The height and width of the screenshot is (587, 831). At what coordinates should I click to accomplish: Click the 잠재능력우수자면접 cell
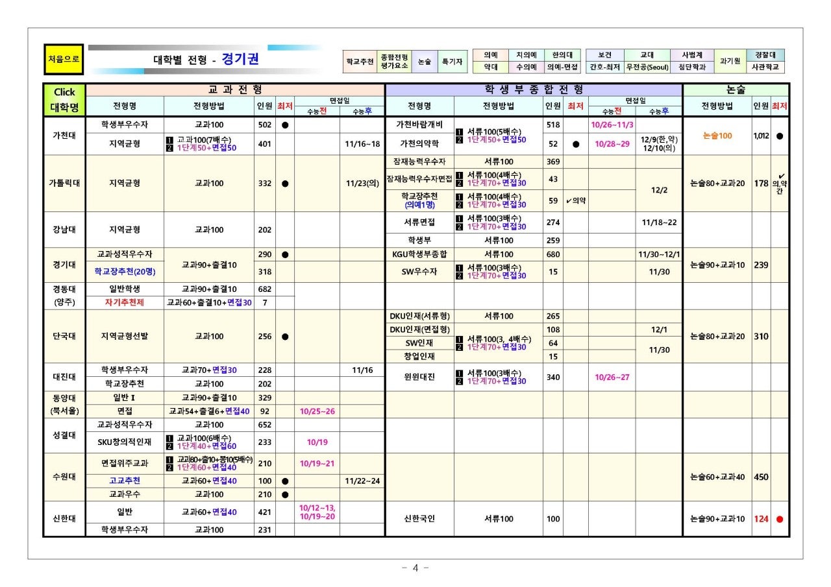[x=419, y=179]
